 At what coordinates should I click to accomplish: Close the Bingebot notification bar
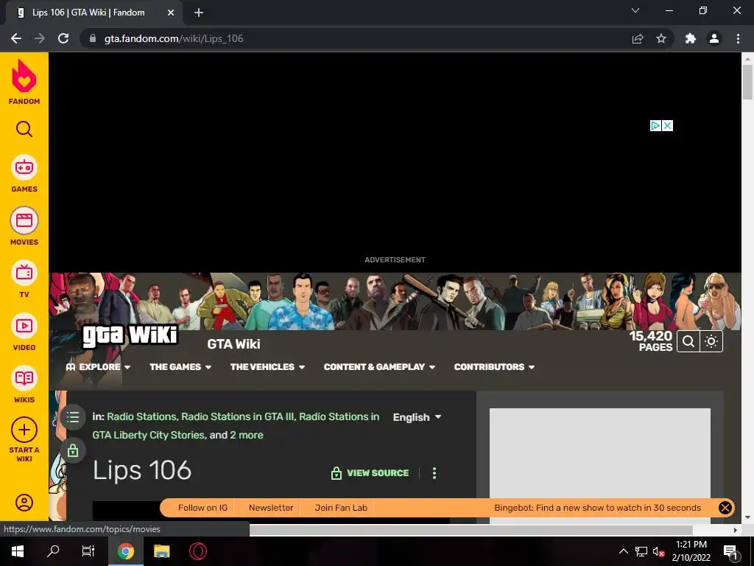(x=725, y=508)
